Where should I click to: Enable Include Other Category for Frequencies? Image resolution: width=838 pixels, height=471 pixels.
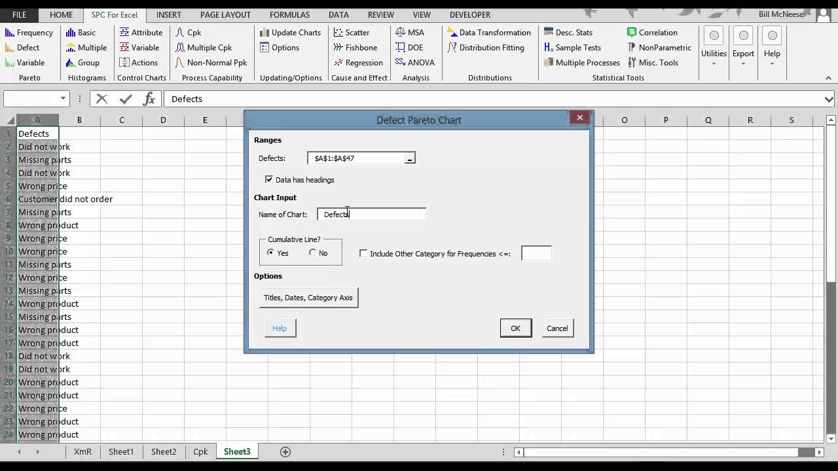point(363,253)
